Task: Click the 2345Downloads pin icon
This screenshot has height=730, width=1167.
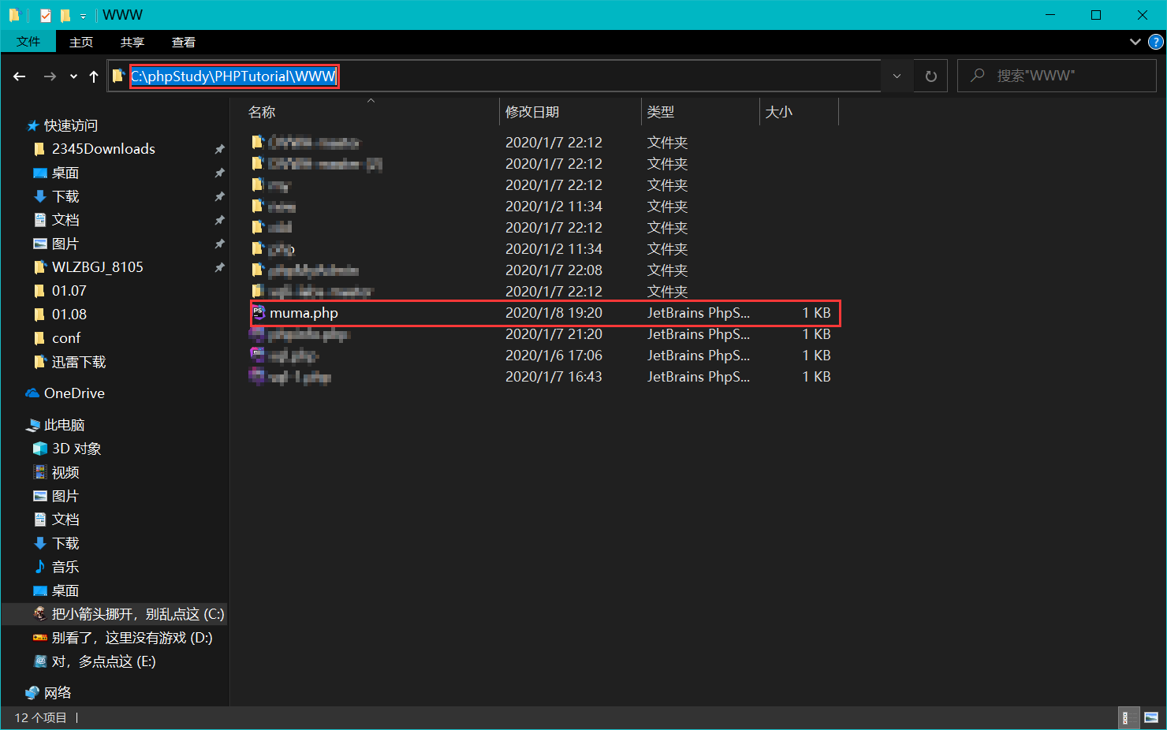Action: (x=219, y=149)
